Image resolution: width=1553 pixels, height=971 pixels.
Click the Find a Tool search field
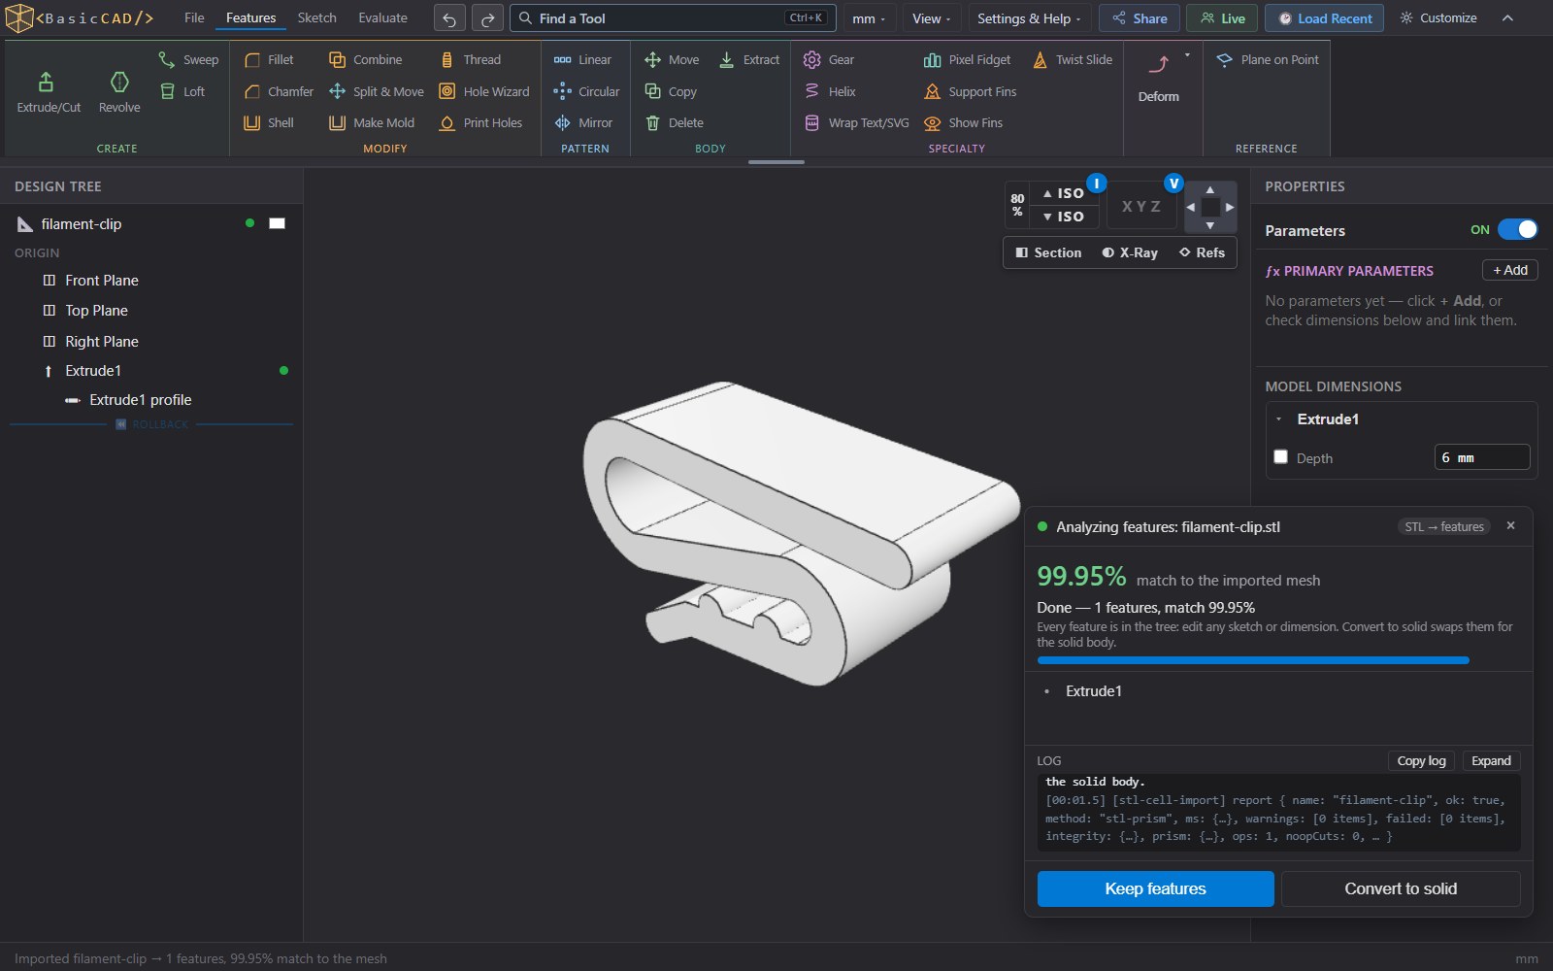coord(673,18)
